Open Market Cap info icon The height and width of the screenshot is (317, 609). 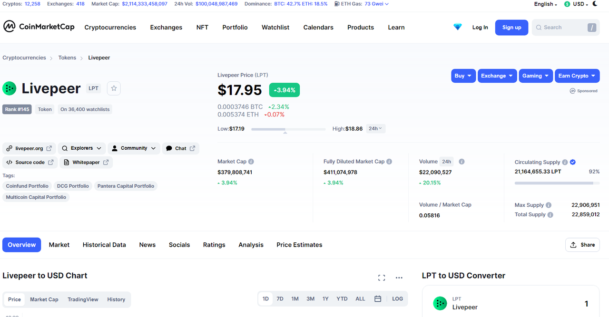(251, 162)
